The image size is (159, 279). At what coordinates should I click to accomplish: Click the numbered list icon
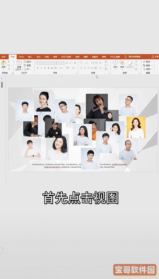[87, 62]
